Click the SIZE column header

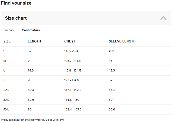7,41
